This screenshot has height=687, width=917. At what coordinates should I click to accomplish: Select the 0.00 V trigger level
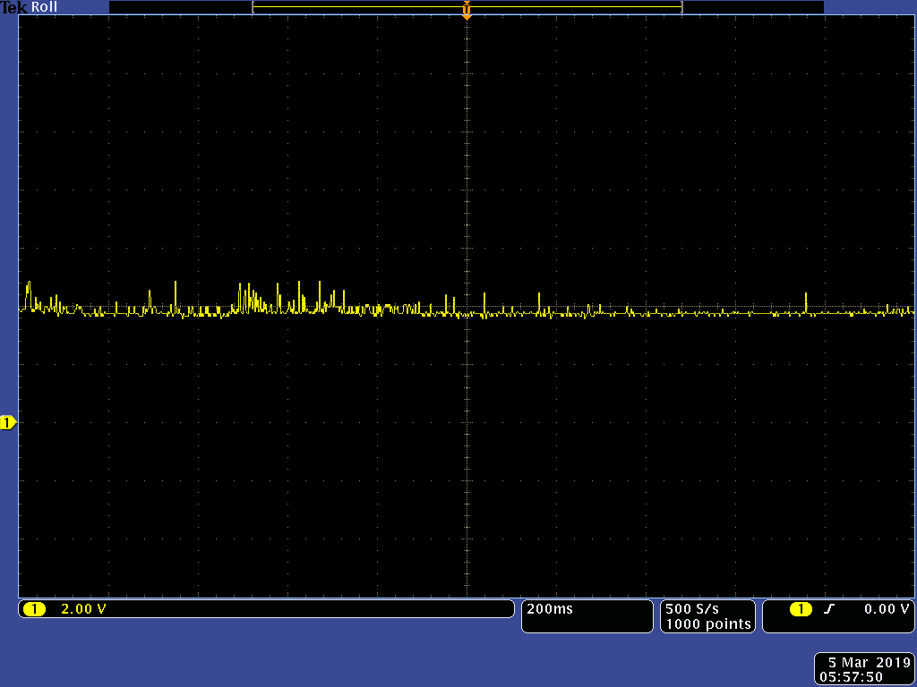[887, 608]
